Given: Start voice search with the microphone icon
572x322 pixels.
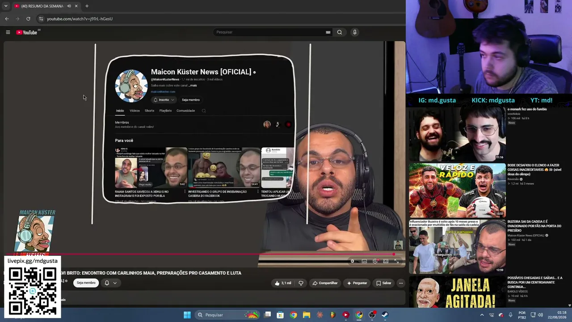Looking at the screenshot, I should [x=355, y=32].
